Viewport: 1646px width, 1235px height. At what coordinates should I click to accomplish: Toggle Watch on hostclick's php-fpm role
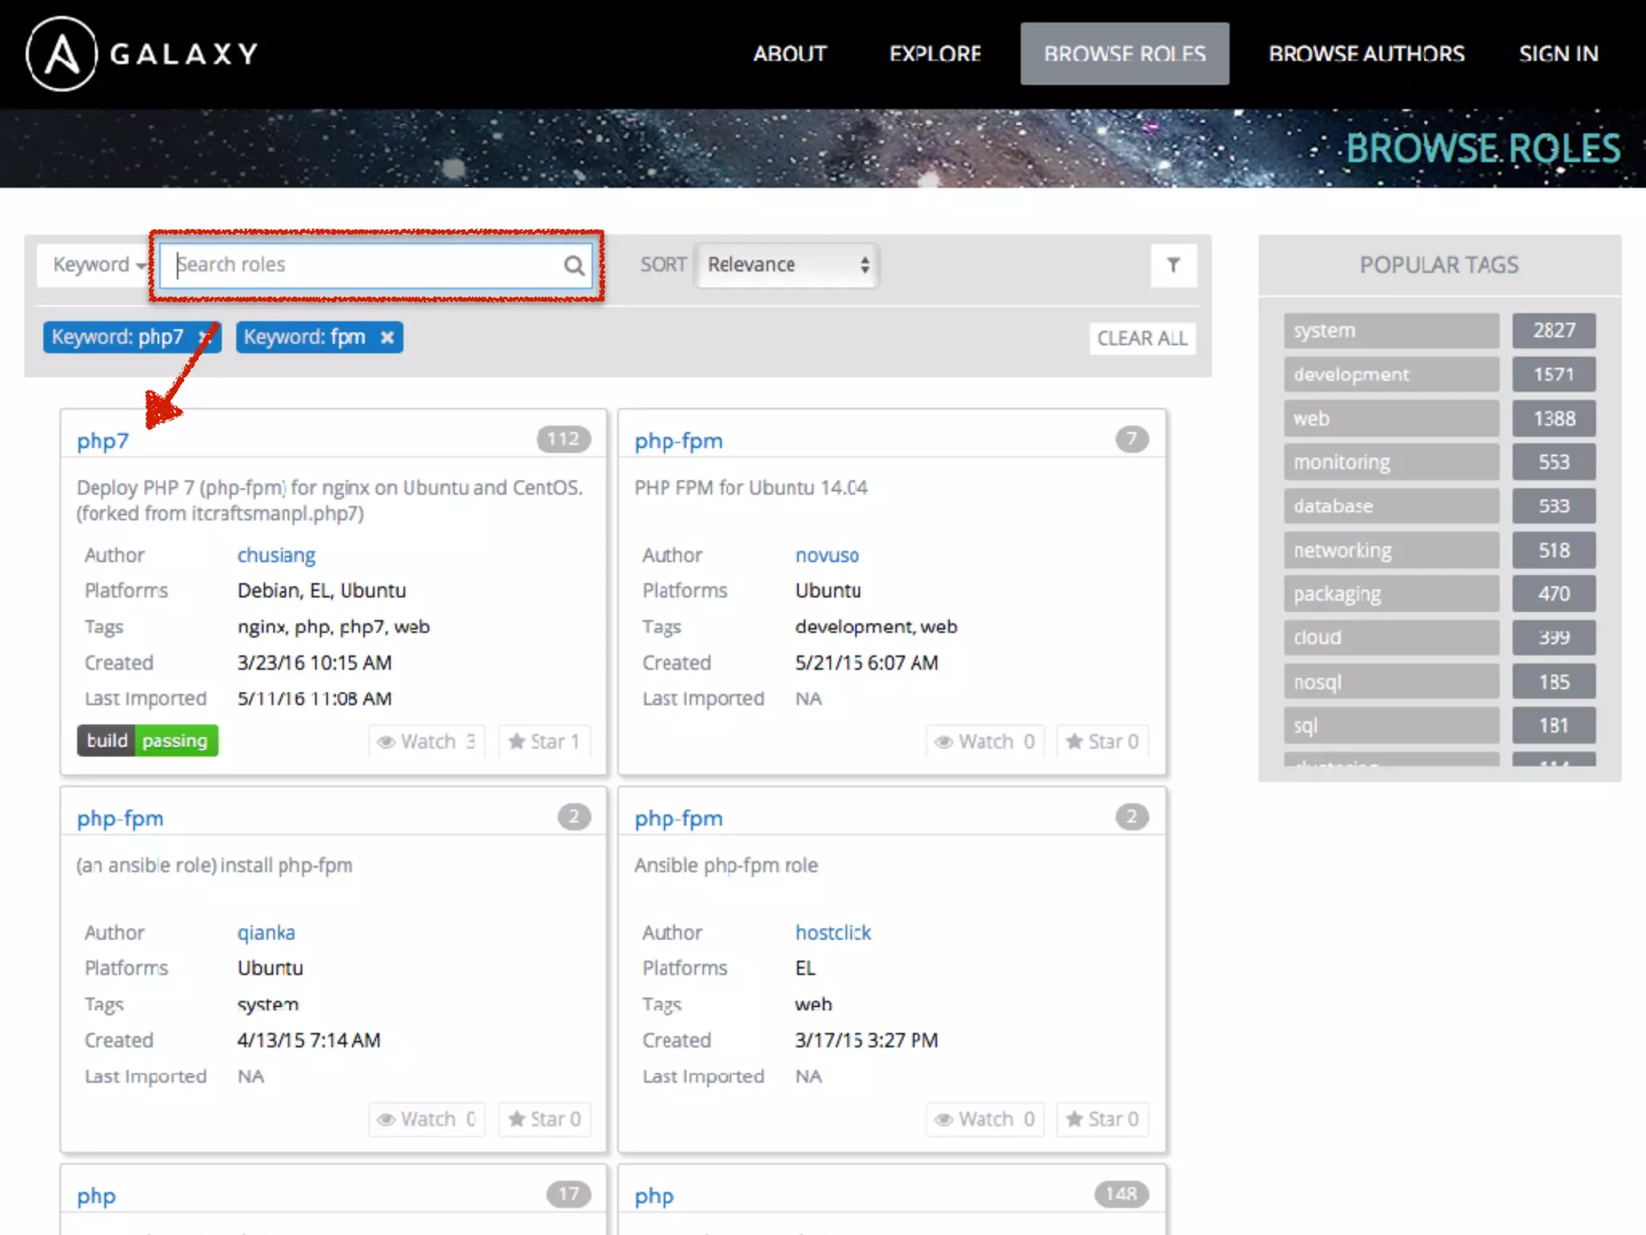[x=985, y=1119]
